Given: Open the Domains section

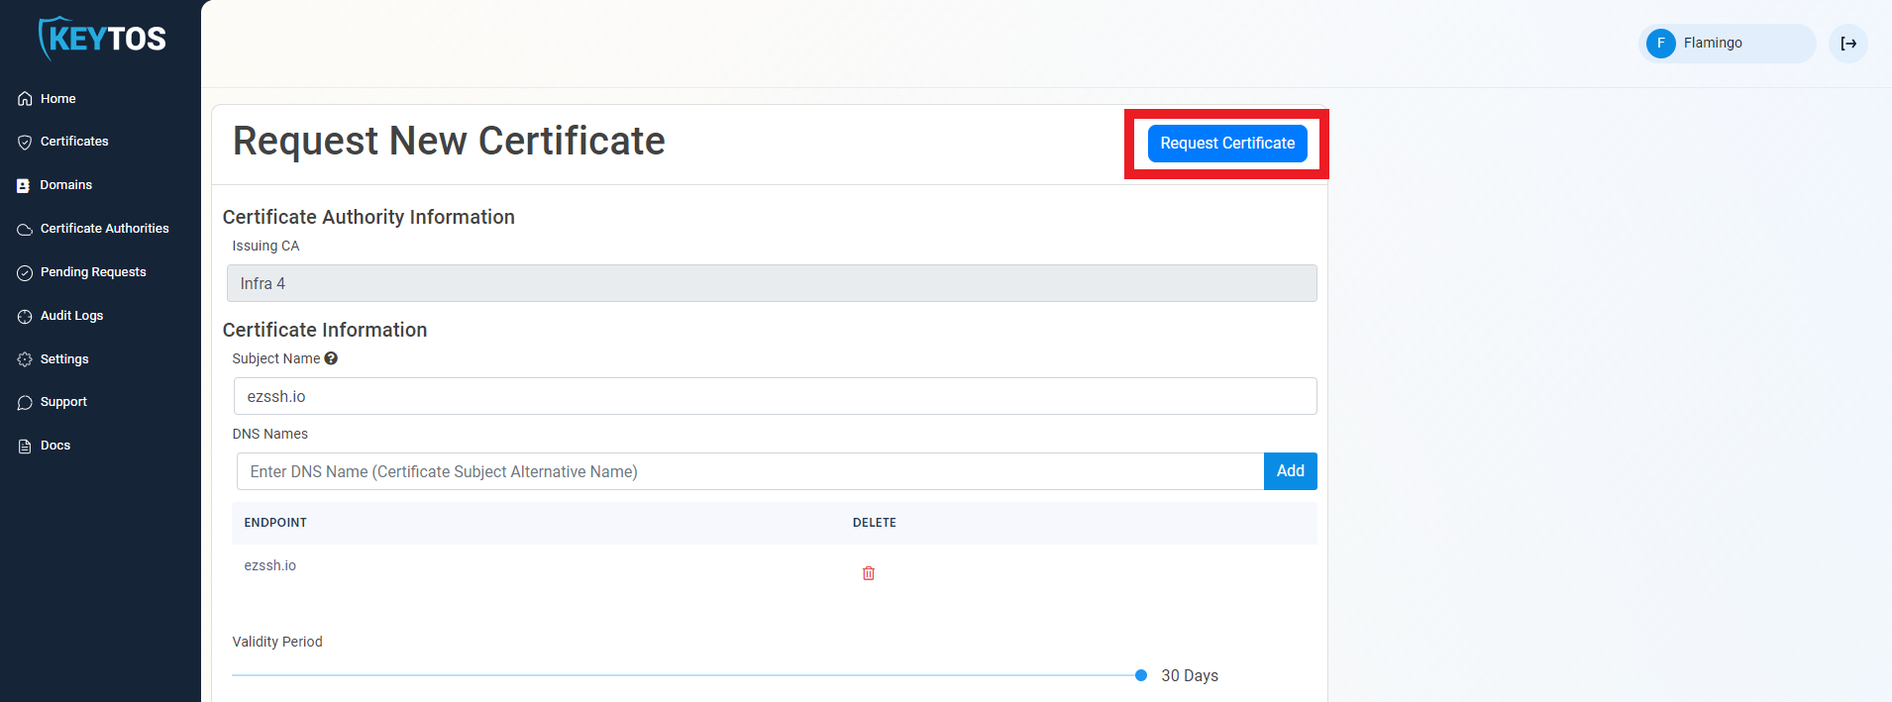Looking at the screenshot, I should [66, 185].
